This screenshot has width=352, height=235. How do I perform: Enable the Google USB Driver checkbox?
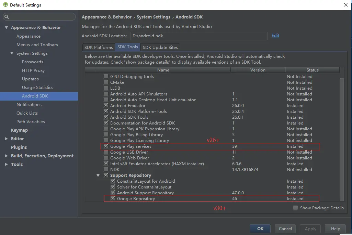coord(106,152)
